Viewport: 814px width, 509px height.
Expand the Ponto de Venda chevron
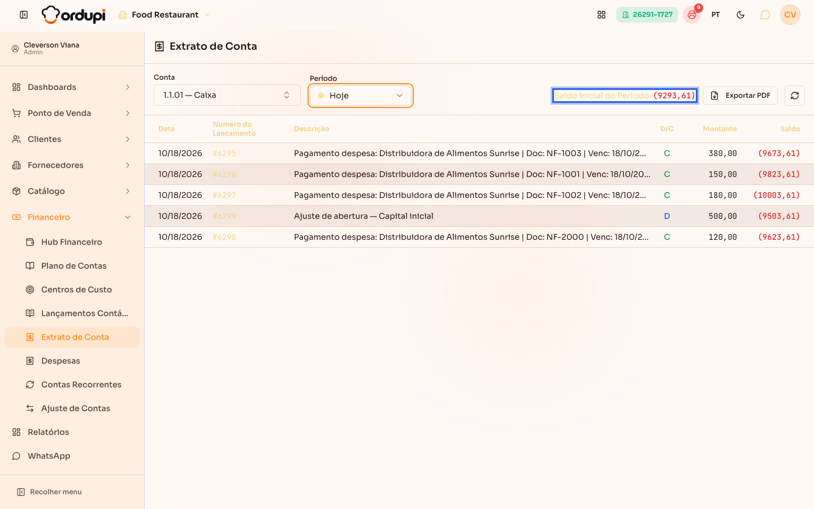(128, 113)
